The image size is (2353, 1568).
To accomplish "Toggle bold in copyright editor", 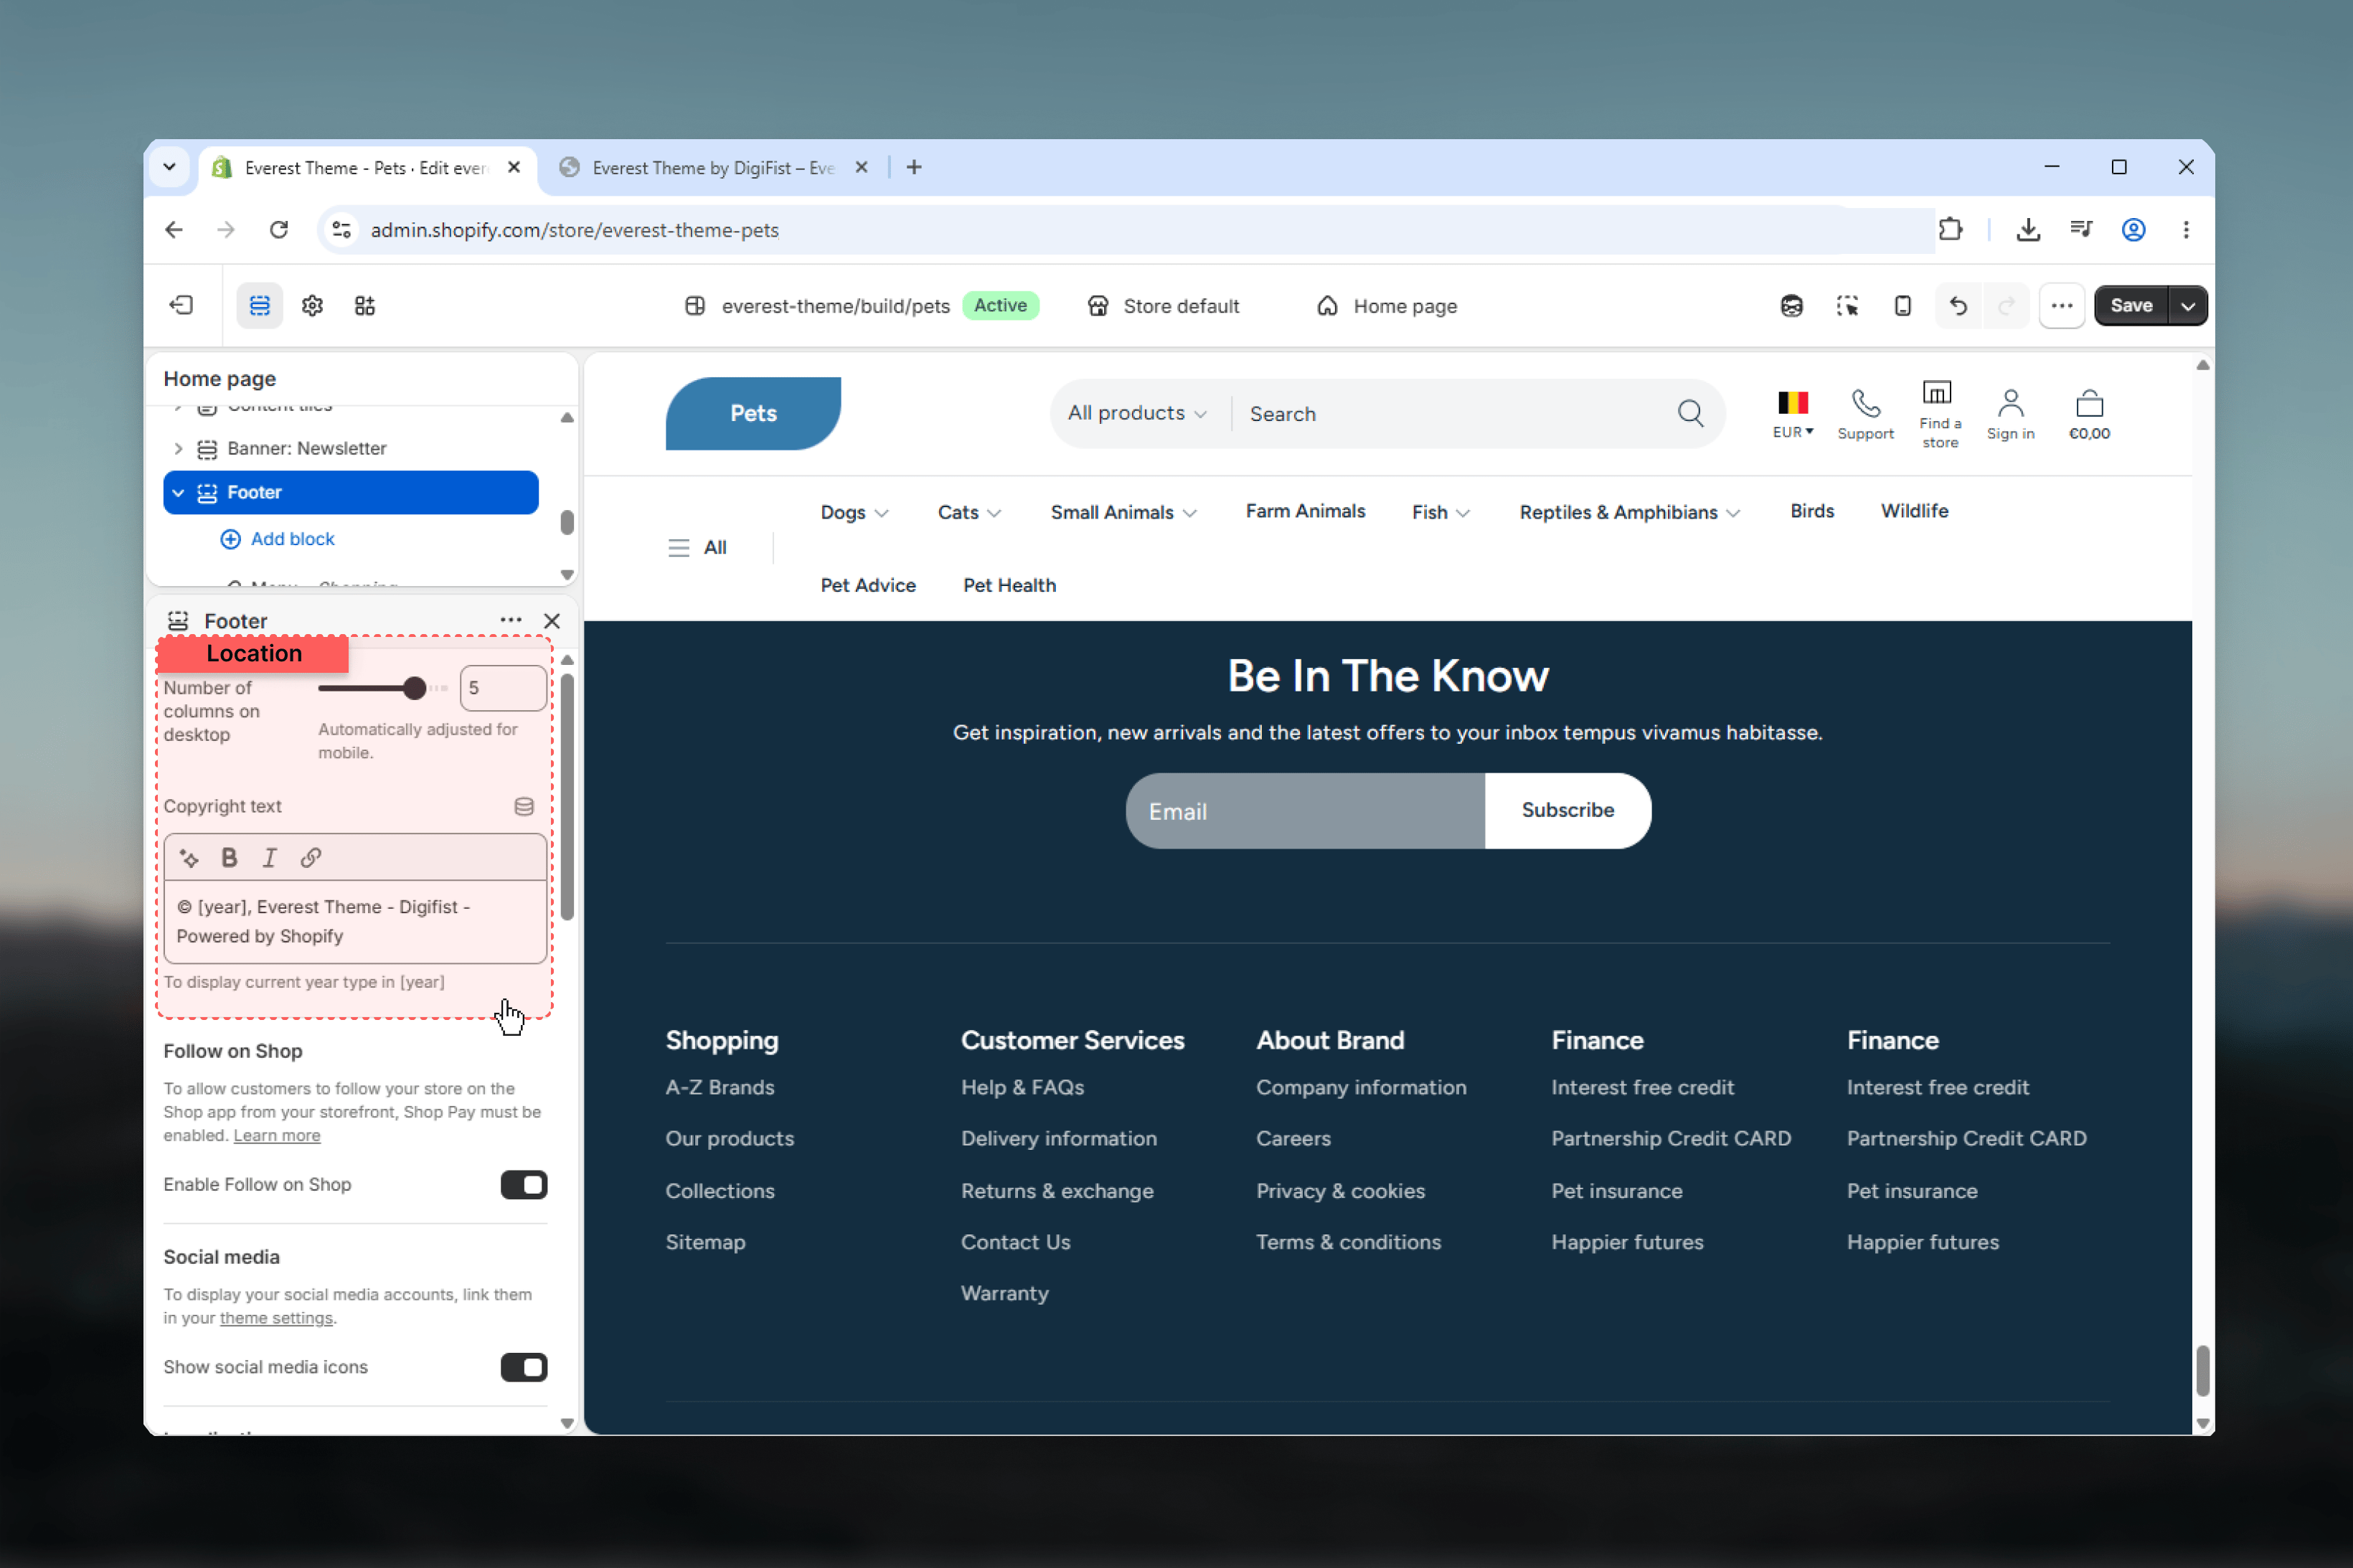I will tap(229, 857).
